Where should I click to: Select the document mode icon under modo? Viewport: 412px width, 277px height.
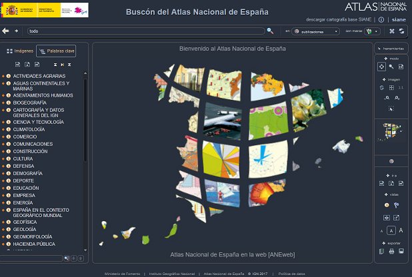(401, 67)
